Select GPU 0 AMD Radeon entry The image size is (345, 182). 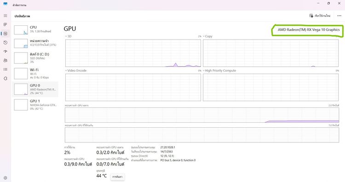pyautogui.click(x=35, y=89)
